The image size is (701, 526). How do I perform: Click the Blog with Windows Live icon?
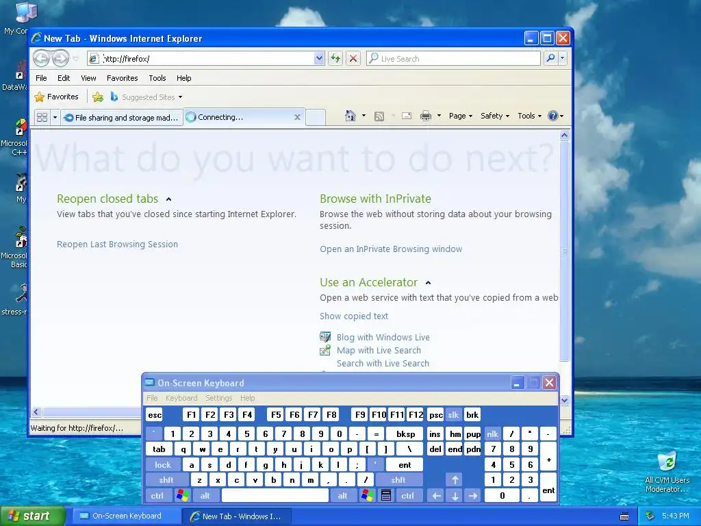pyautogui.click(x=325, y=337)
